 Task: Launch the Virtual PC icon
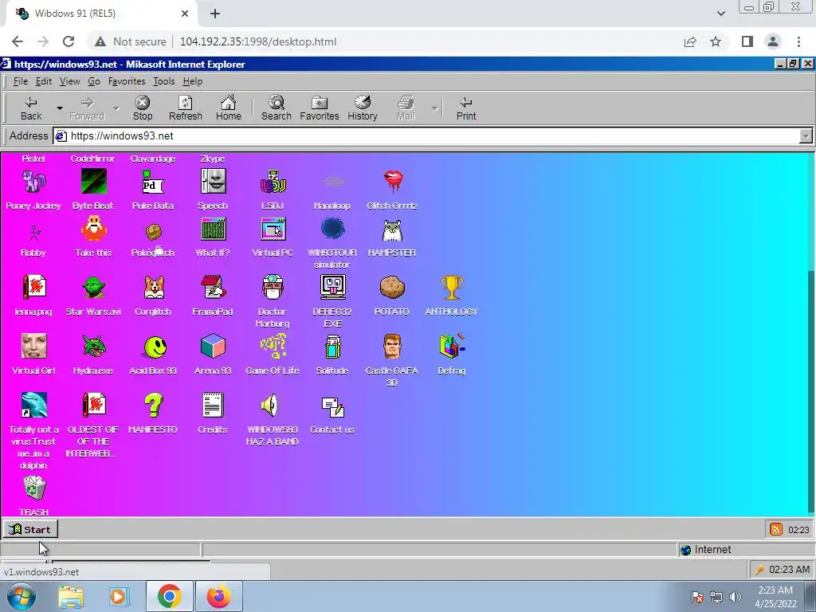tap(273, 229)
